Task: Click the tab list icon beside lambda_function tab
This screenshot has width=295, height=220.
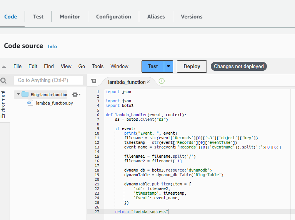Action: (93, 81)
